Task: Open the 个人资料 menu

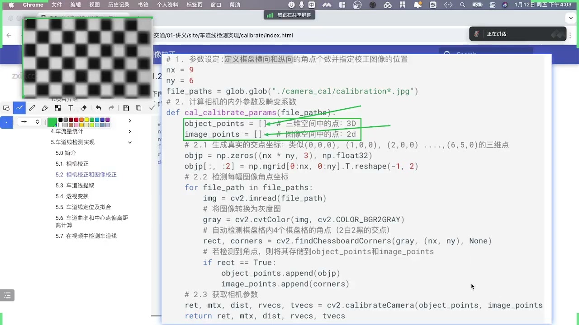Action: pyautogui.click(x=168, y=5)
